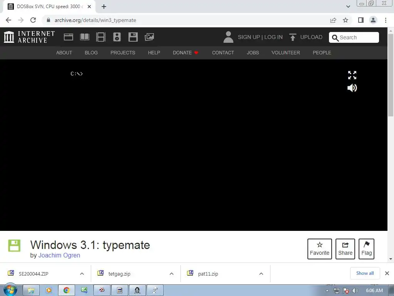Click the browser forward arrow

point(21,20)
